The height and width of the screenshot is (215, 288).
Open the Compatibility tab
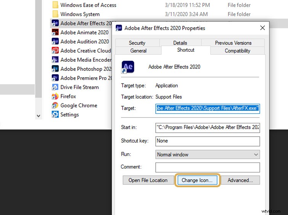click(237, 51)
